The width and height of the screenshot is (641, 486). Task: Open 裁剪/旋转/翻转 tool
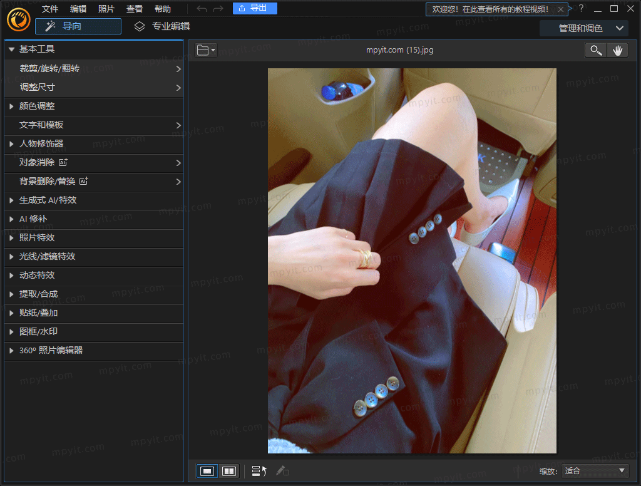click(94, 69)
